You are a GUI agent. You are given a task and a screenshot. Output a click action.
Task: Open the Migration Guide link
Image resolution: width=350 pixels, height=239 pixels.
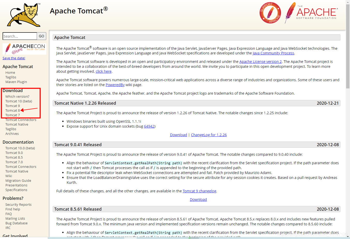coord(18,181)
